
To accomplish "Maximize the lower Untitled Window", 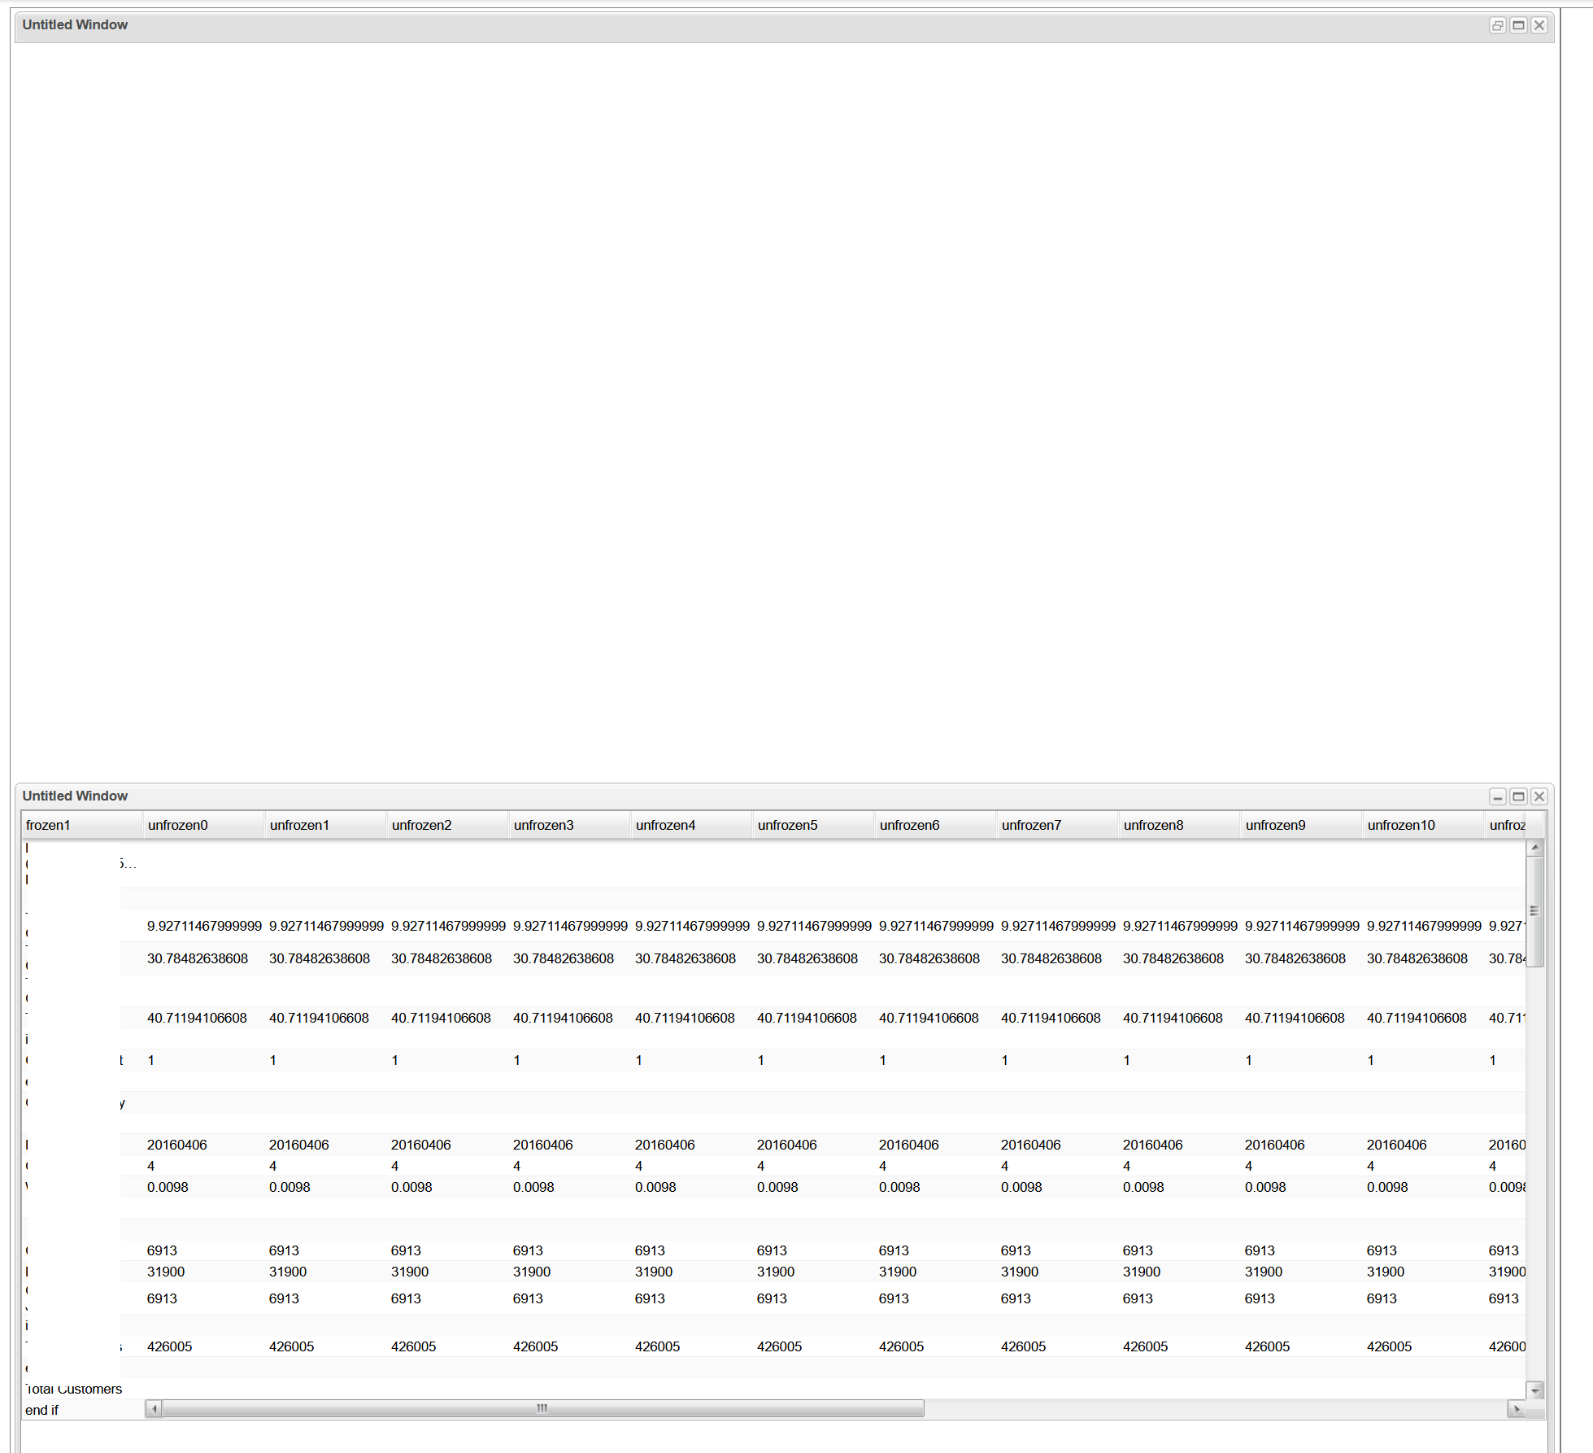I will pyautogui.click(x=1518, y=796).
